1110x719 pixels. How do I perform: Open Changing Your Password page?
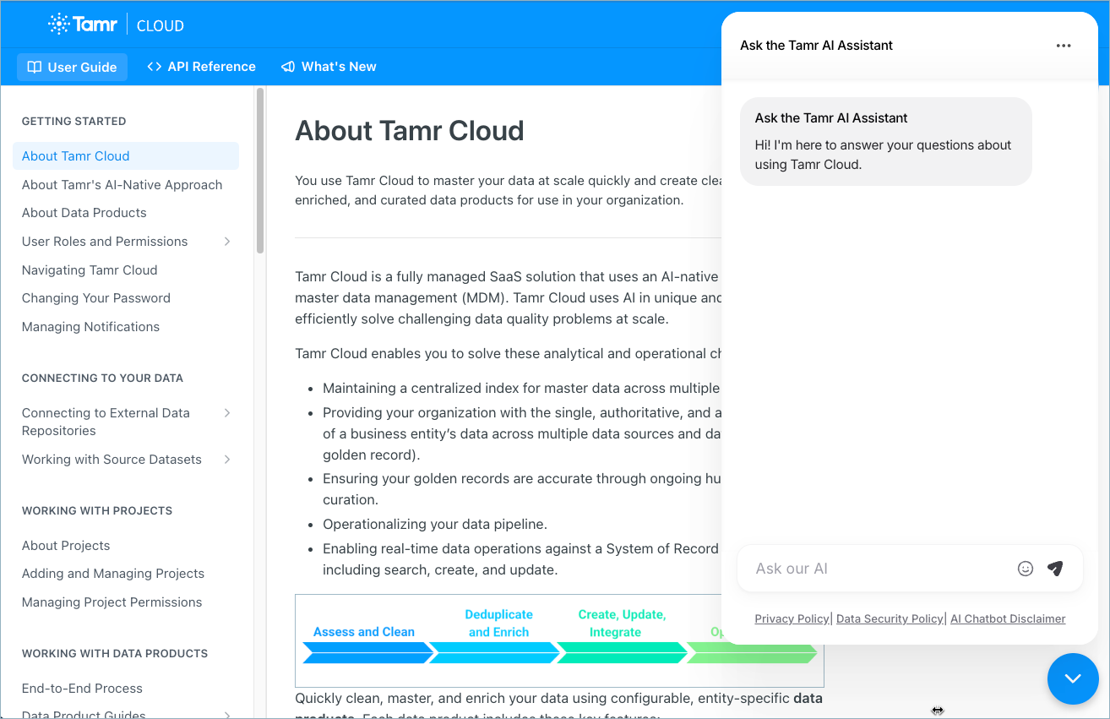(95, 298)
